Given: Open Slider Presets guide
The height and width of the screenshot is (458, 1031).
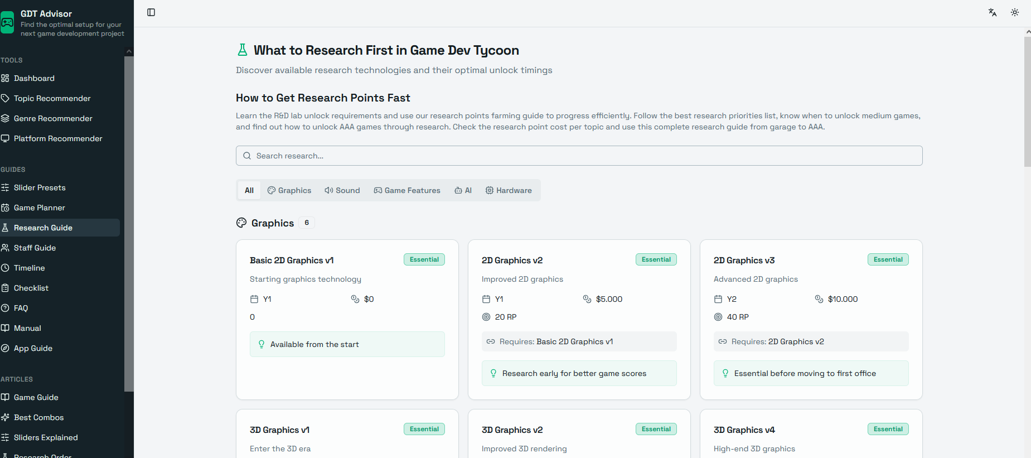Looking at the screenshot, I should click(60, 187).
